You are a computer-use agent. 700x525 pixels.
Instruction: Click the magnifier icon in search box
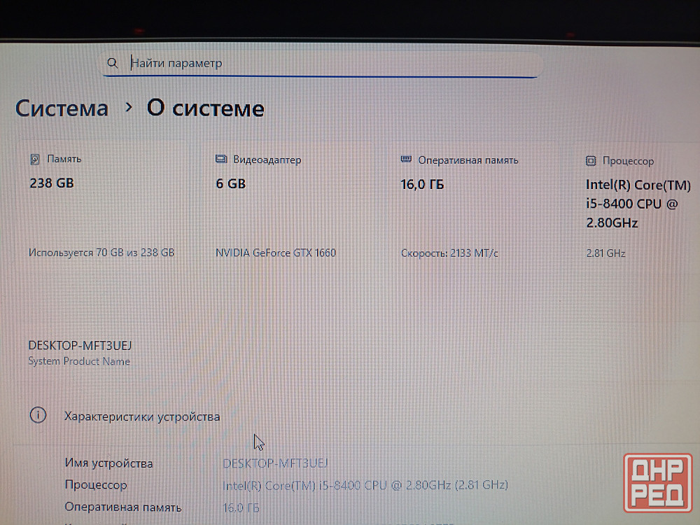pyautogui.click(x=113, y=63)
